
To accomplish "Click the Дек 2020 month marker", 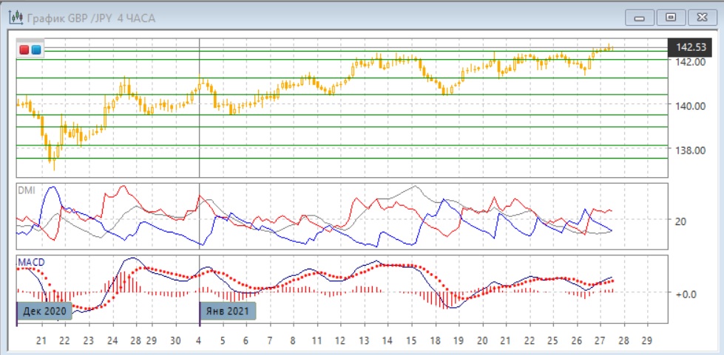I will 45,311.
